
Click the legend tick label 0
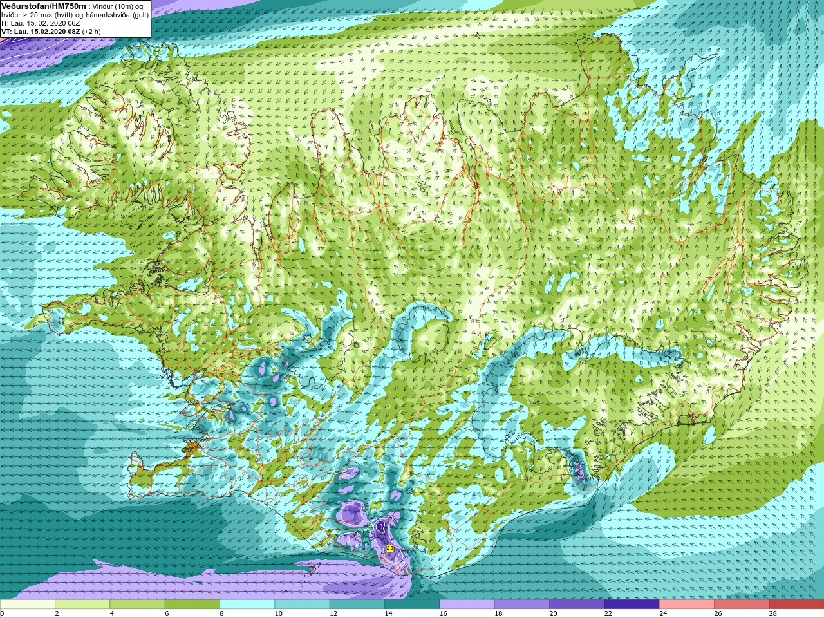click(3, 613)
